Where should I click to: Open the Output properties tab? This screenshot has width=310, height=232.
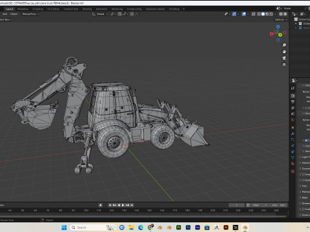[x=293, y=102]
